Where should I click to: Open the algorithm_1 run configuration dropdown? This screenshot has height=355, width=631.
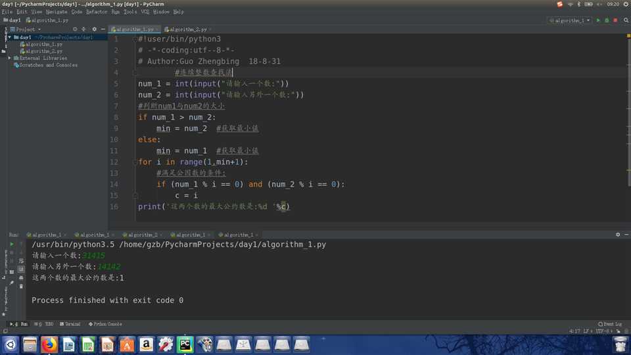click(x=569, y=20)
